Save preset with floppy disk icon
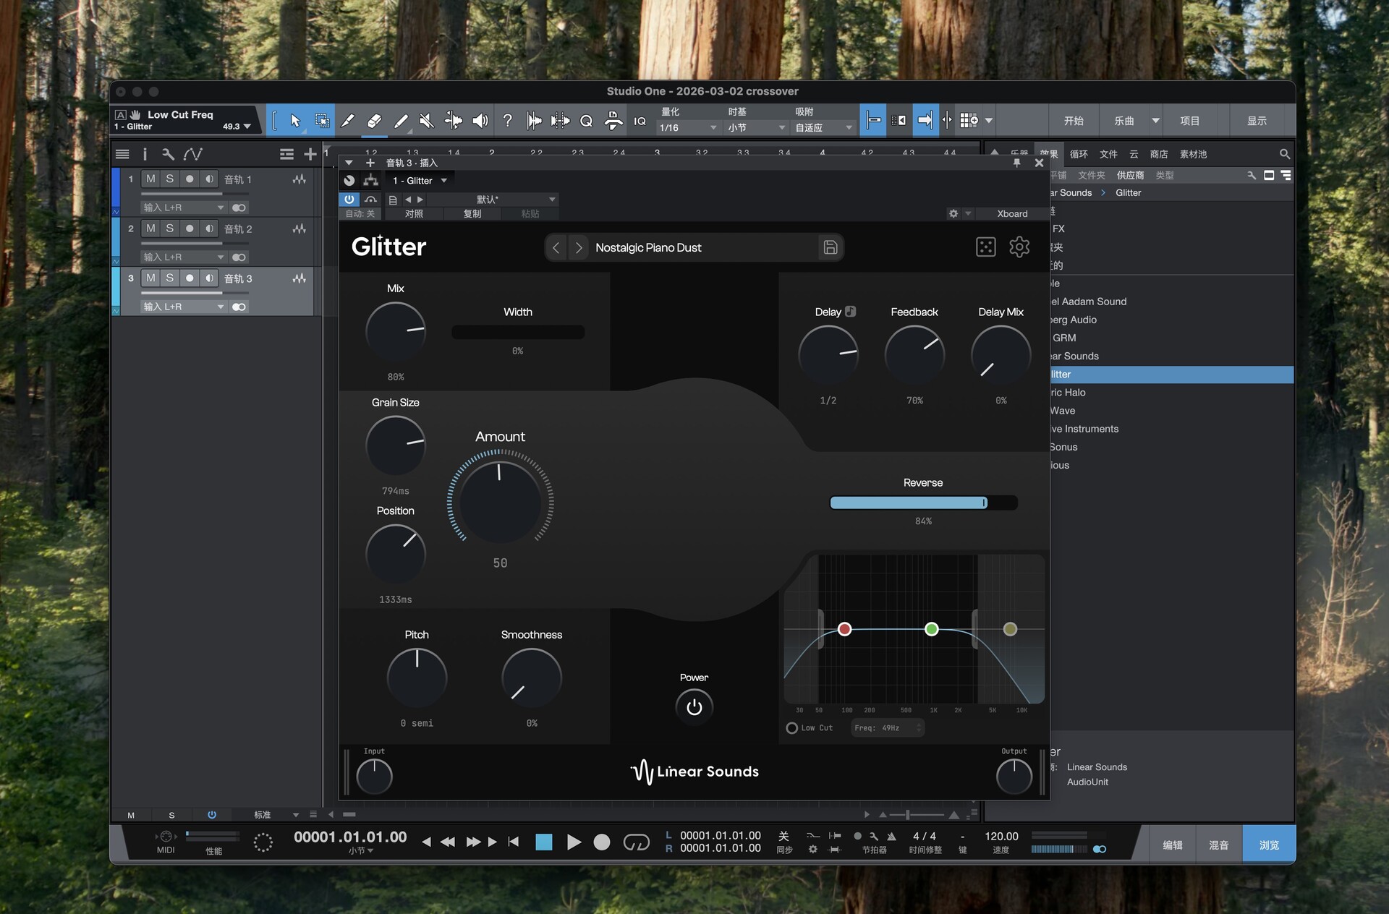The height and width of the screenshot is (914, 1389). coord(830,247)
